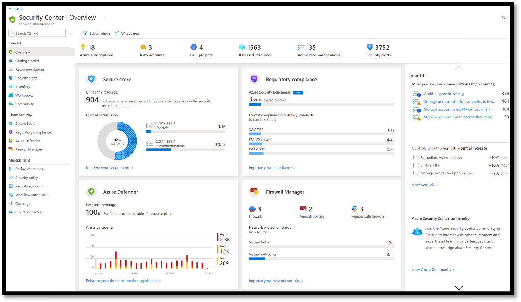Close the Security Center blade
Viewport: 521px width, 302px height.
(503, 18)
